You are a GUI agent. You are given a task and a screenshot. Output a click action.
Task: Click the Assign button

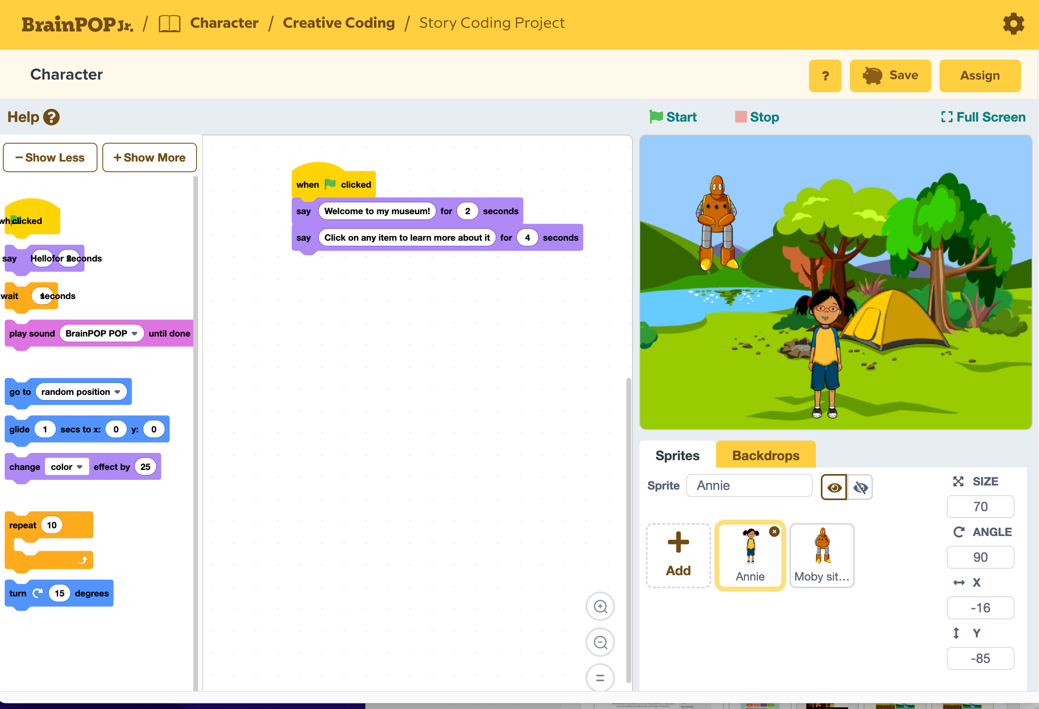tap(979, 75)
